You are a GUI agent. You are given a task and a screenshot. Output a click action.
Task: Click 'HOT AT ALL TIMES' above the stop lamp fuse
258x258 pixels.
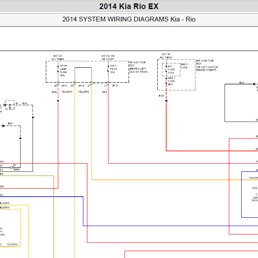58,57
